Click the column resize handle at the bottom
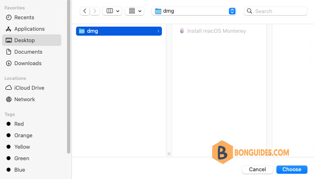314x179 pixels. [169, 154]
